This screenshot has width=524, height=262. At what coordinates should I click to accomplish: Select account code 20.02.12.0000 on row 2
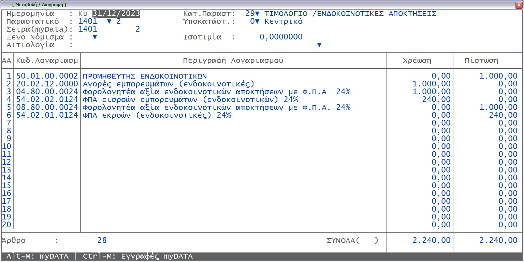click(x=47, y=84)
